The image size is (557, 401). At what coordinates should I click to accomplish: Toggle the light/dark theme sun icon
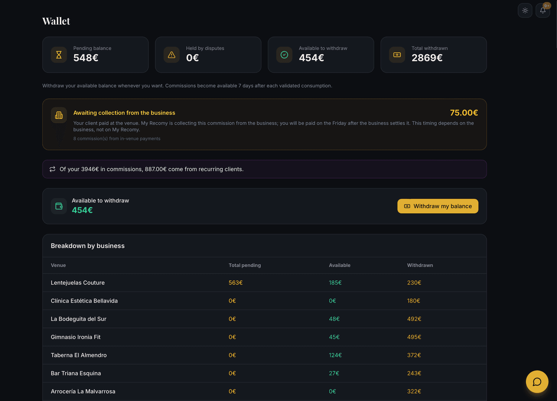[x=525, y=10]
